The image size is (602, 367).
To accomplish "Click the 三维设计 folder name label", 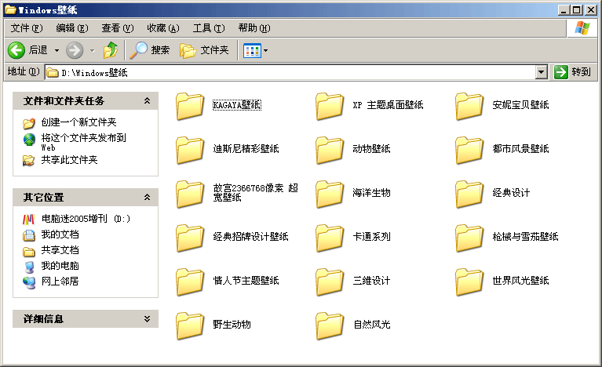I will 372,280.
